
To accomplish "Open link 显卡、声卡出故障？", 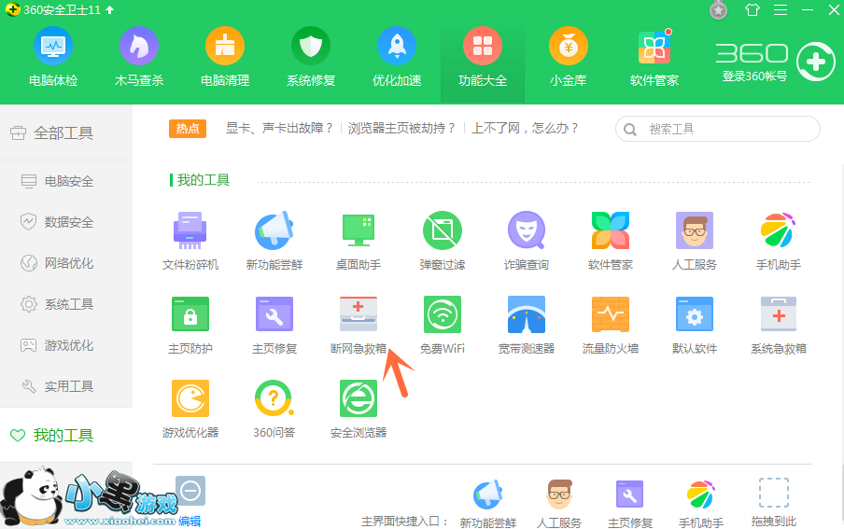I will [279, 128].
